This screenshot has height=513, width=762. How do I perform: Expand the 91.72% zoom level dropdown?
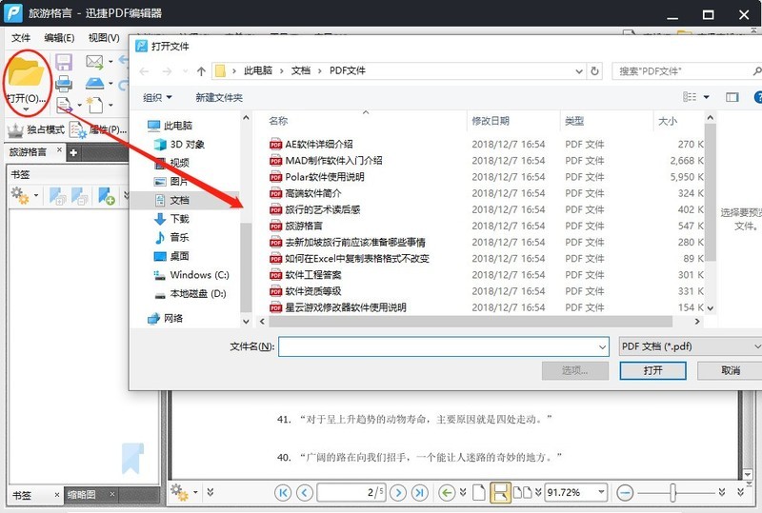(x=600, y=492)
